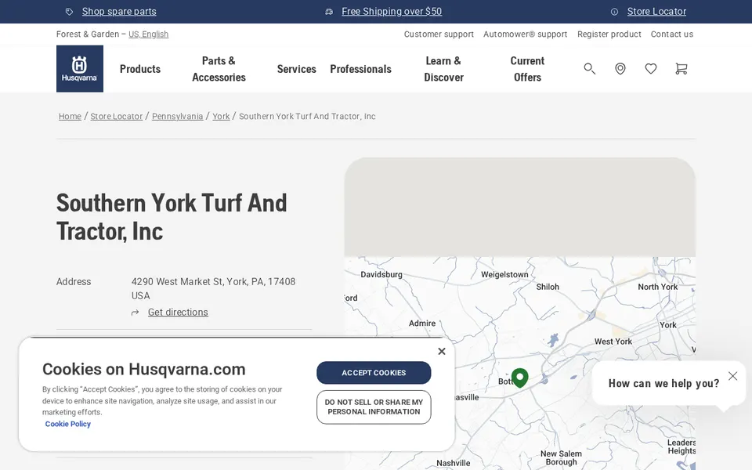Open the wishlist heart icon
752x470 pixels.
point(651,69)
